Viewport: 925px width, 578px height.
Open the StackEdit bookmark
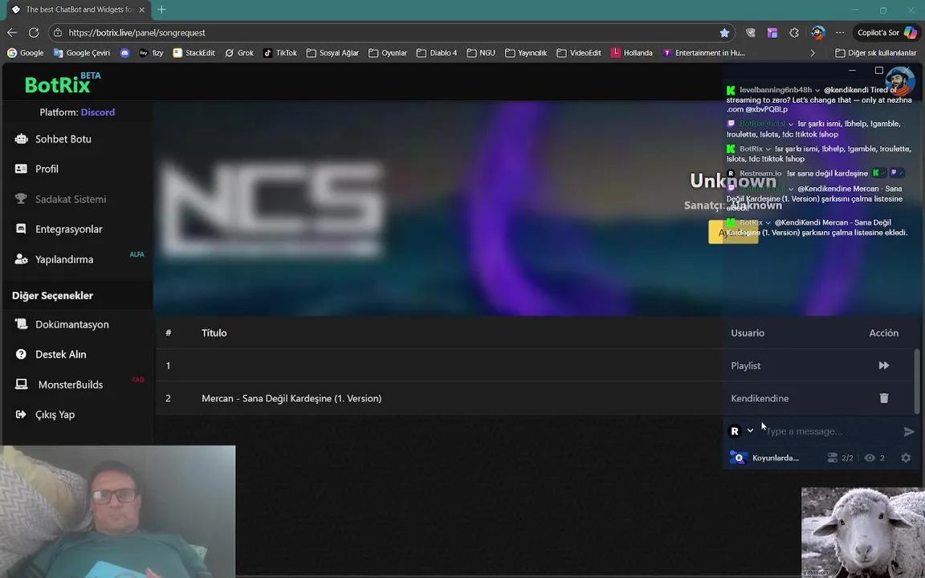pyautogui.click(x=194, y=52)
